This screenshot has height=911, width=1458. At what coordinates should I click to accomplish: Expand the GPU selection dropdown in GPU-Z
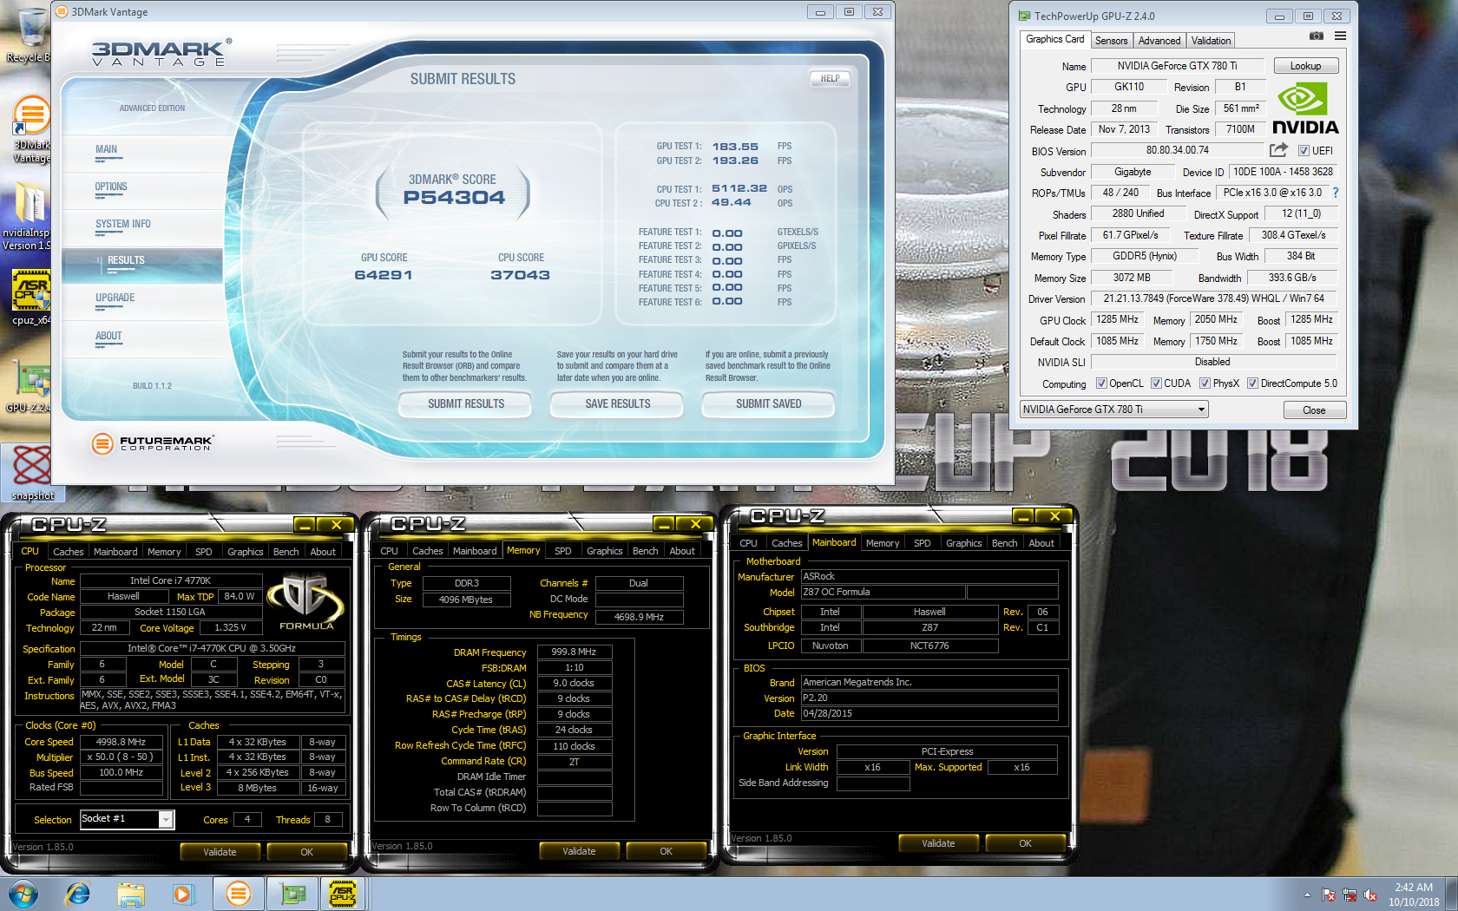(1201, 410)
